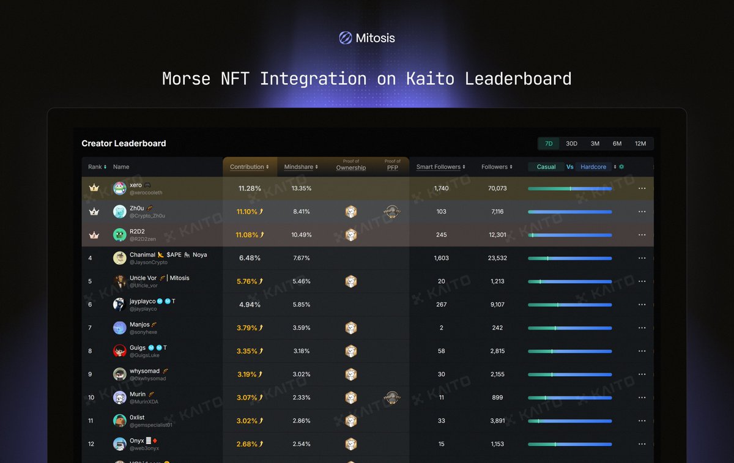The width and height of the screenshot is (734, 463).
Task: Click Murin's ownership NFT badge
Action: pos(351,398)
